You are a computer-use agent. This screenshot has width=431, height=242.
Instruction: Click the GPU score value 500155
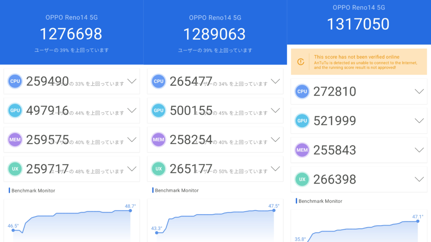click(191, 110)
